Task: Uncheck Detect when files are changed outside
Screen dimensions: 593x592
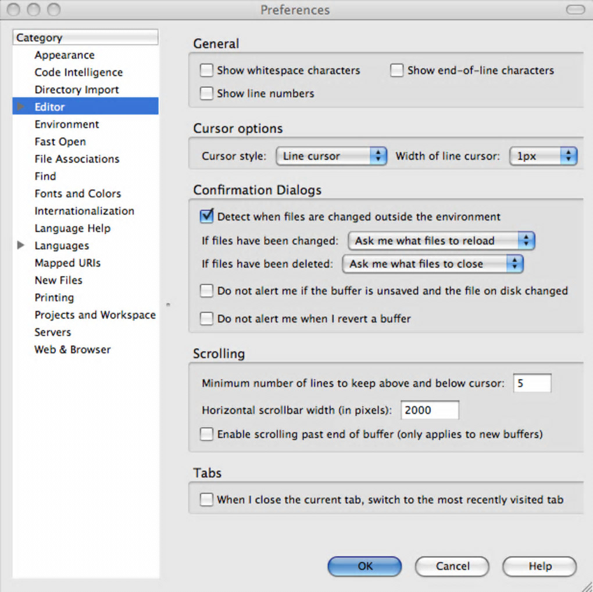Action: tap(206, 217)
